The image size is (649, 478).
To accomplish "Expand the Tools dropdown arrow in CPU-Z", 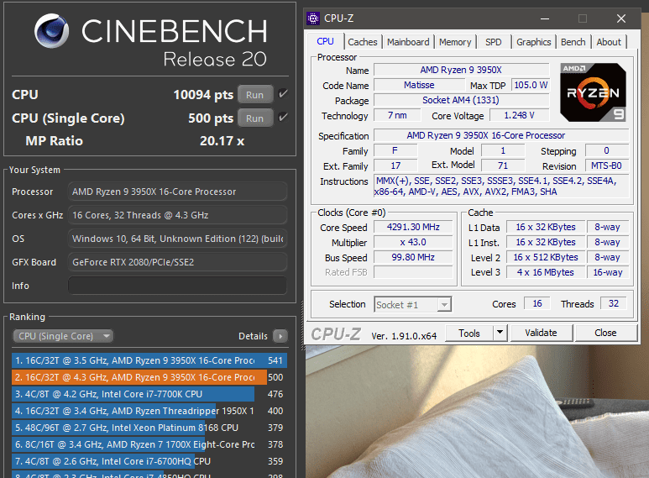I will [500, 333].
